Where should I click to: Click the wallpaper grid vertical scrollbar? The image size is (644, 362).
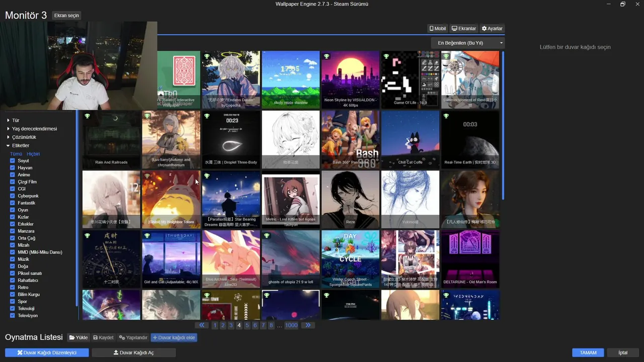(503, 126)
